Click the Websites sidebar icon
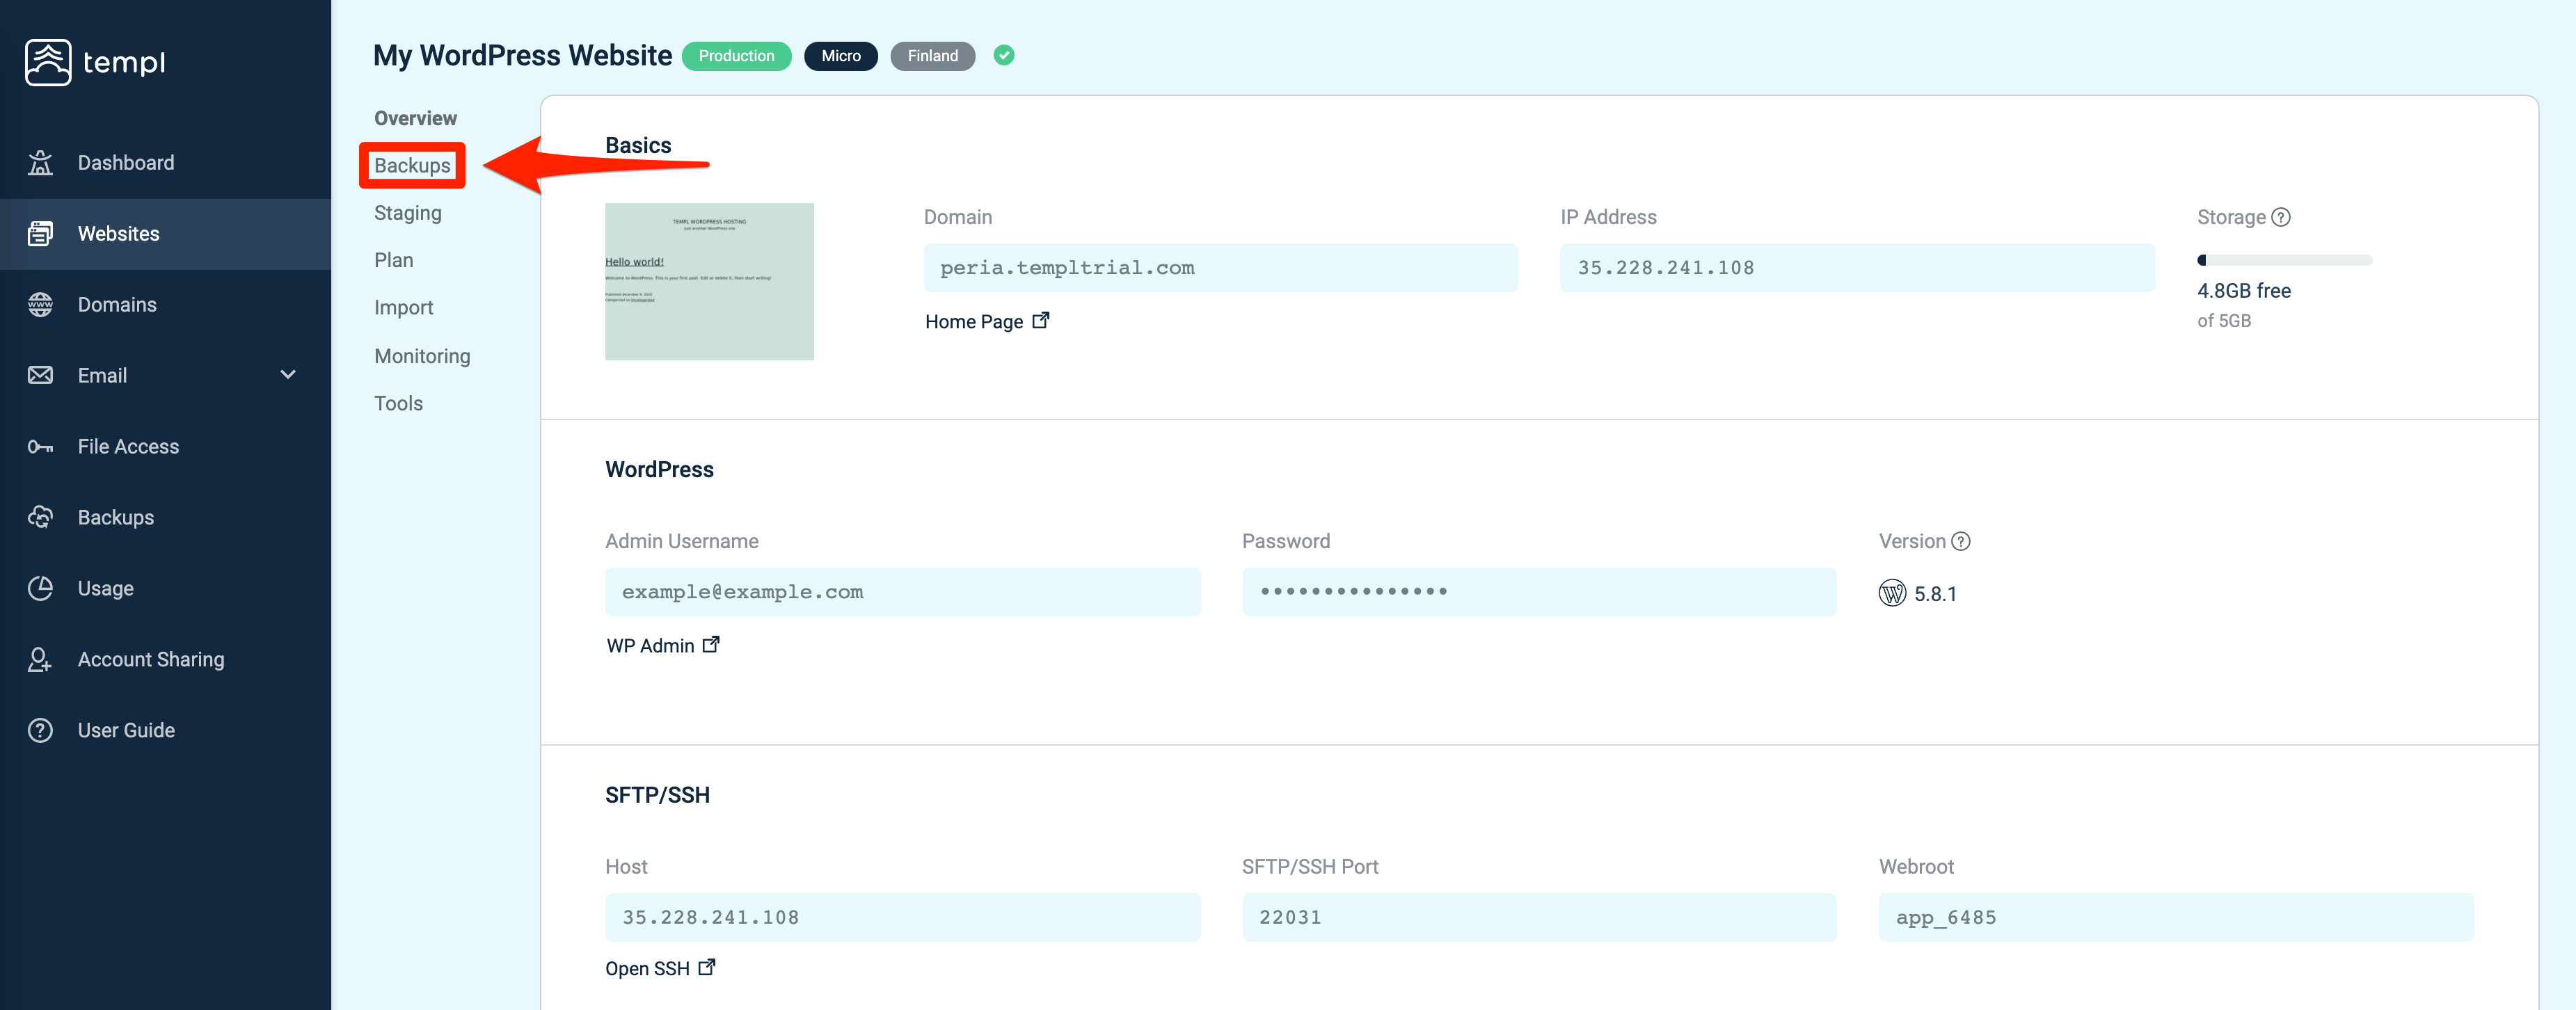 (x=40, y=233)
